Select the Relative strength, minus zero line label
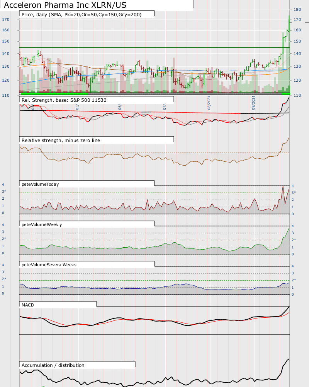The width and height of the screenshot is (309, 387). [x=61, y=140]
